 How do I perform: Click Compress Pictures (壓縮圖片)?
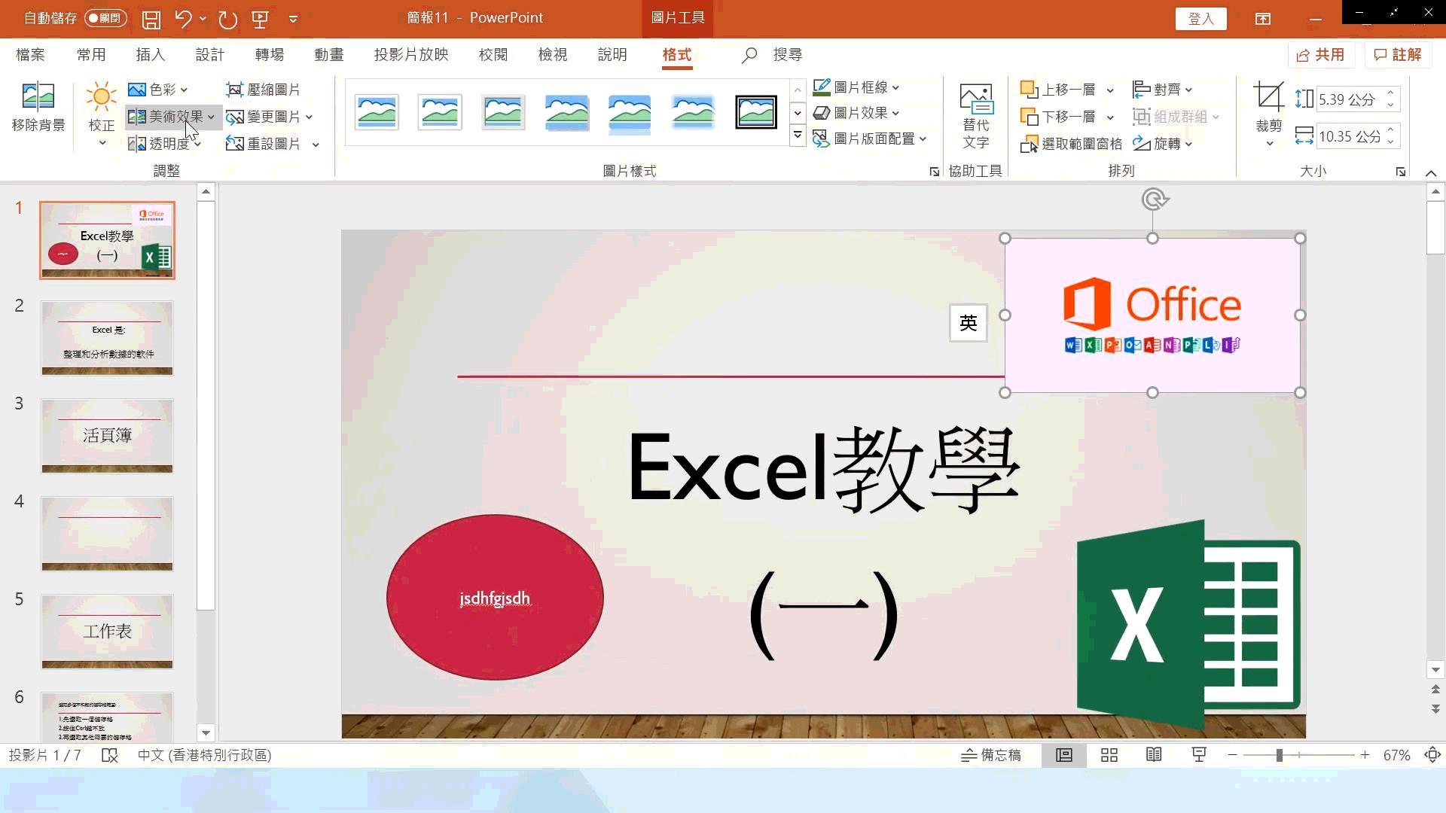263,90
